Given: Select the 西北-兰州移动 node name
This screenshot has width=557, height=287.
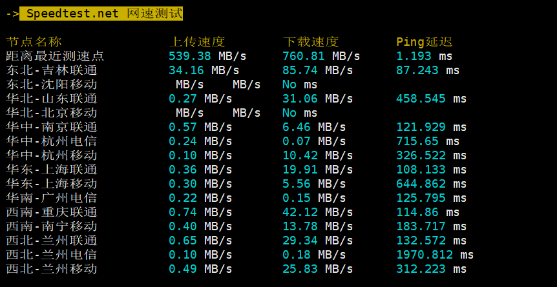Looking at the screenshot, I should (52, 269).
